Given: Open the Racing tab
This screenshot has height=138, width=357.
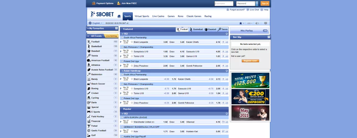Looking at the screenshot, I should click(208, 16).
